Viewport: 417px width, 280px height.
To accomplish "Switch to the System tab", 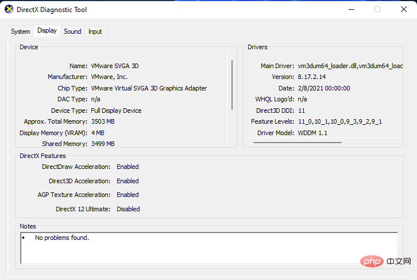I will [21, 31].
